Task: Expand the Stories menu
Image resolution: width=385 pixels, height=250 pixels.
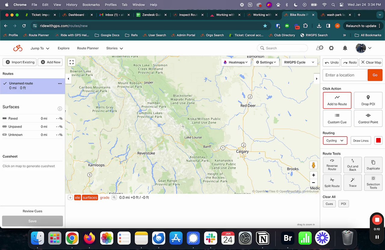Action: [115, 48]
